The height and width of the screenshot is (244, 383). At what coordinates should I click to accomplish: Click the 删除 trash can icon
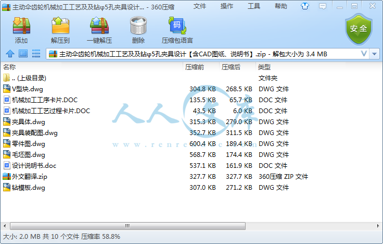coord(138,25)
